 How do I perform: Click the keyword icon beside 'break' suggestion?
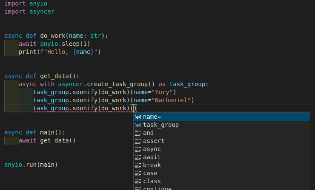pos(137,165)
